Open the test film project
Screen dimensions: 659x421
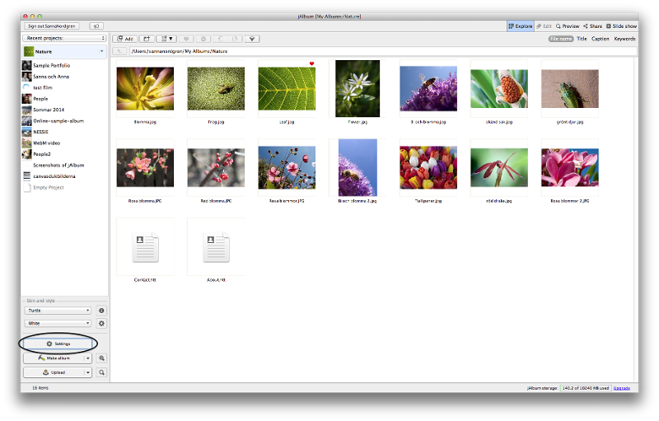pyautogui.click(x=64, y=87)
